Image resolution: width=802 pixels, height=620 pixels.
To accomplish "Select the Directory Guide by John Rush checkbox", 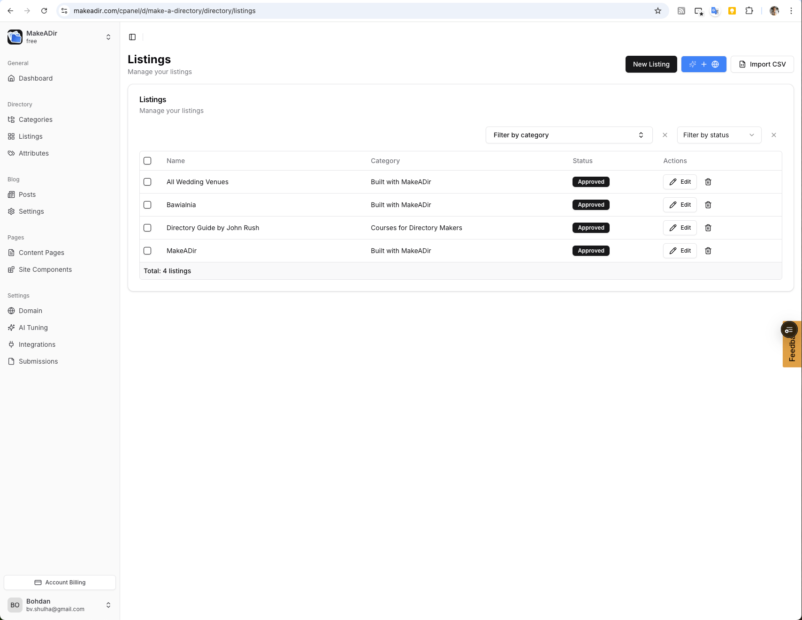I will 147,228.
